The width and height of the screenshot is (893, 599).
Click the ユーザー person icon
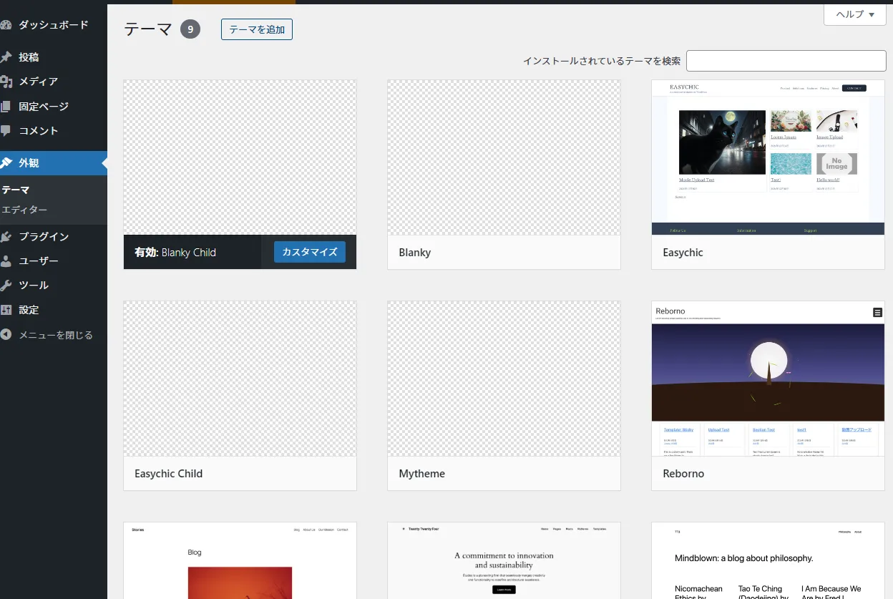pyautogui.click(x=6, y=261)
